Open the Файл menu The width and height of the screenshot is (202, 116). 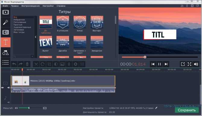pos(5,6)
